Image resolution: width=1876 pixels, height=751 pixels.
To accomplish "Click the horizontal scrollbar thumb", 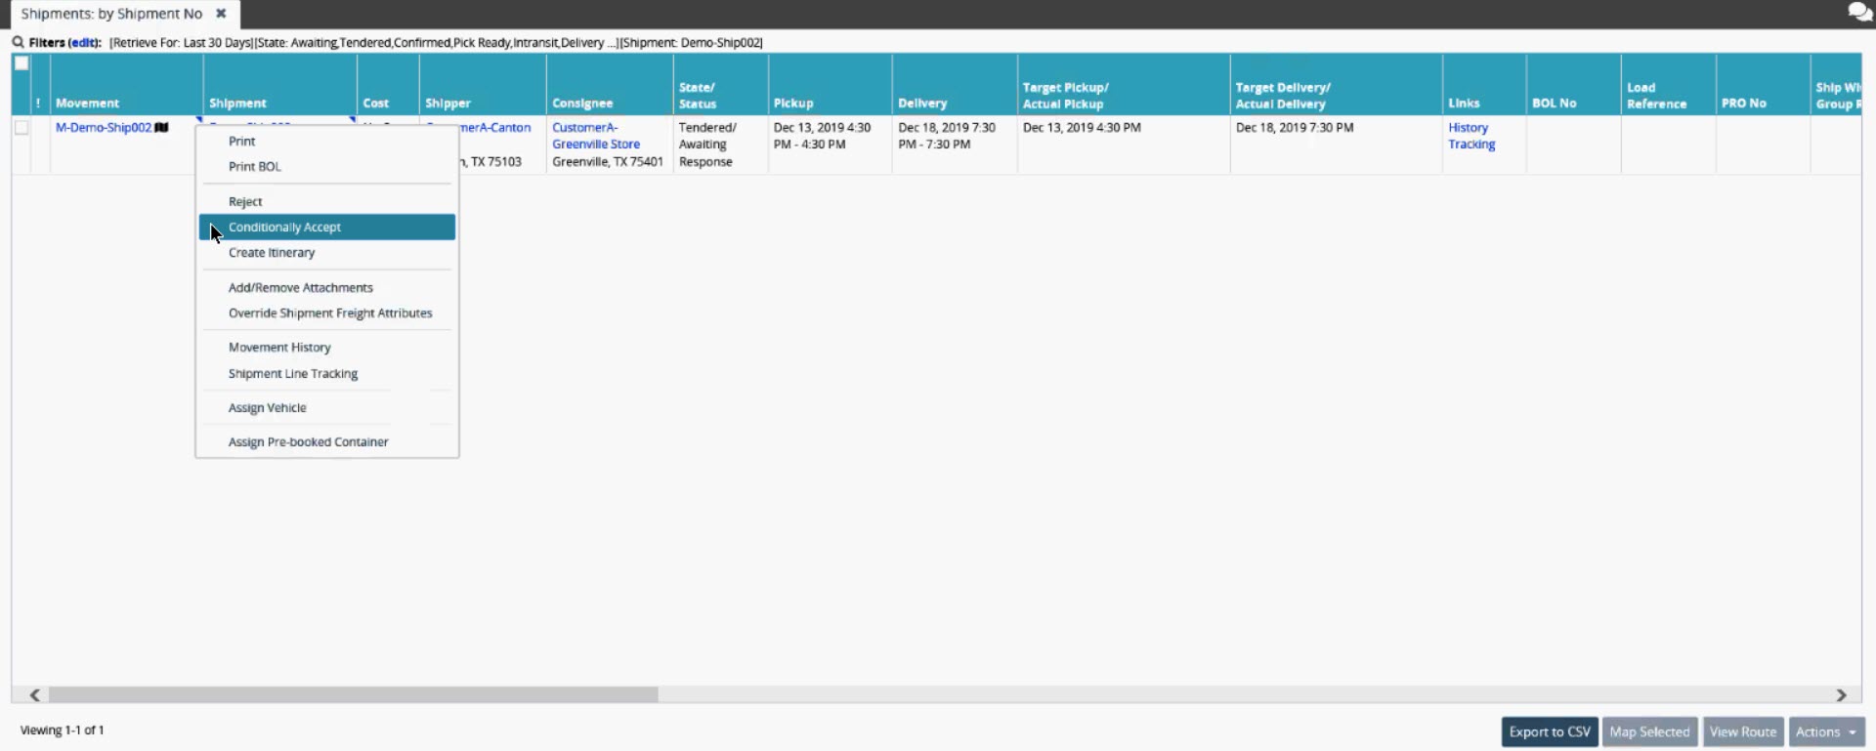I will 353,694.
